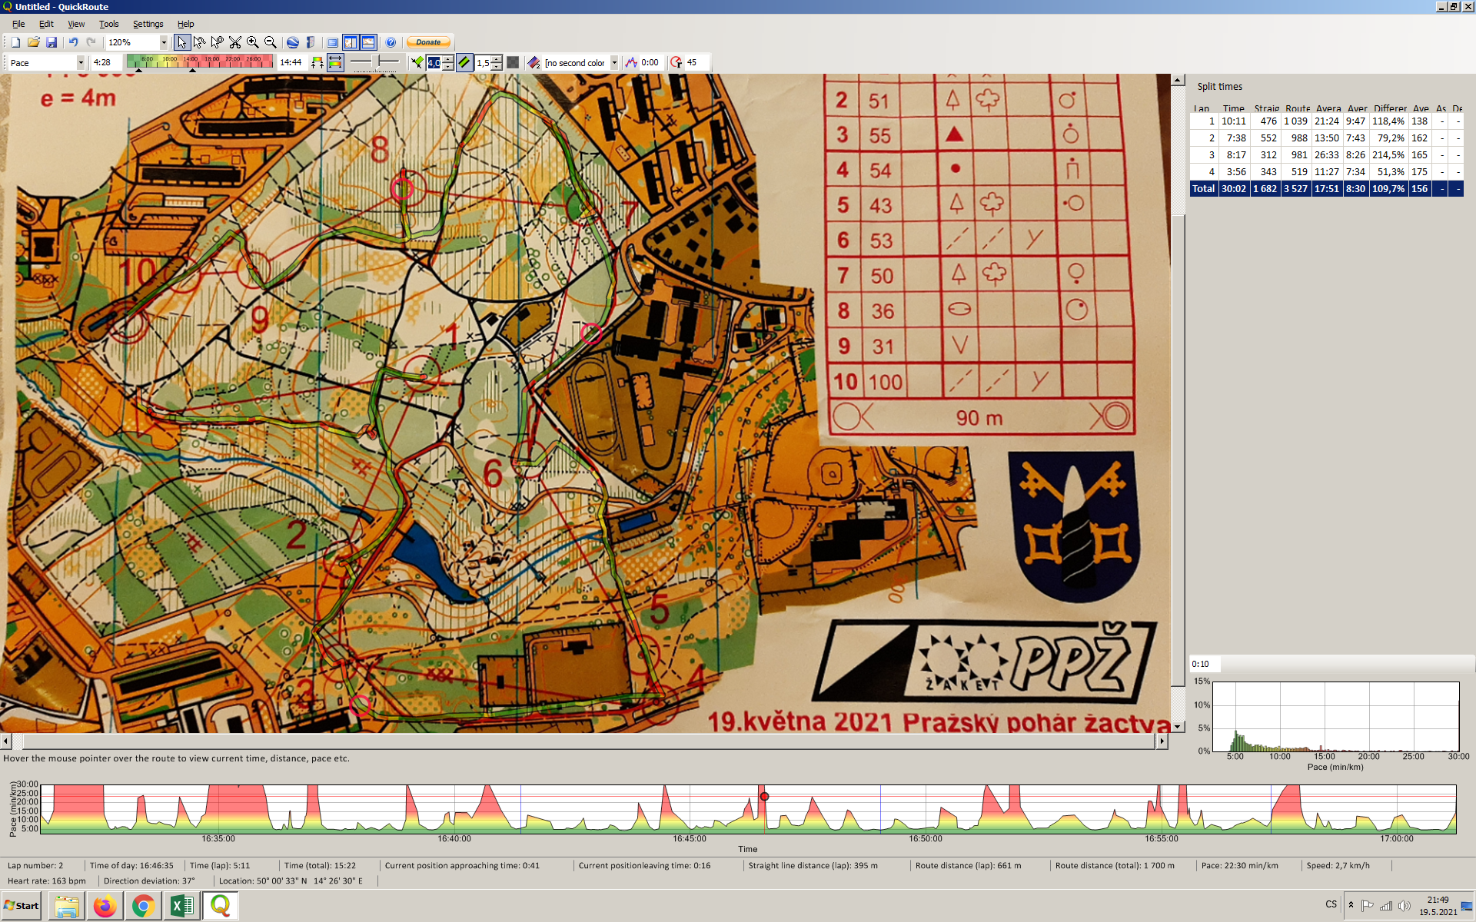Open the File menu

(18, 24)
